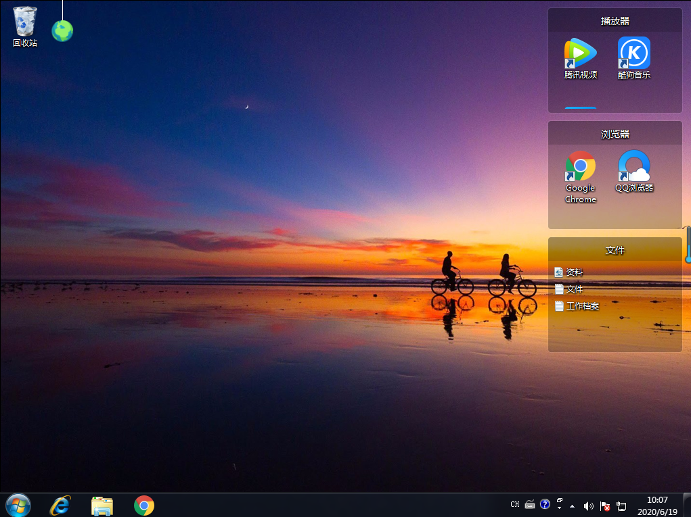Click the Chrome icon pinned to the taskbar
The height and width of the screenshot is (517, 691).
point(144,505)
